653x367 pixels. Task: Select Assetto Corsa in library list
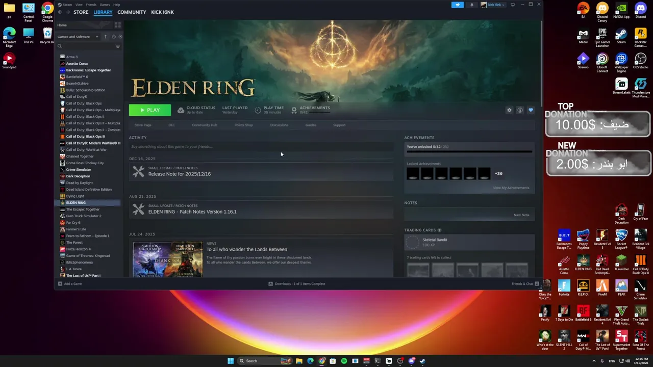point(77,64)
